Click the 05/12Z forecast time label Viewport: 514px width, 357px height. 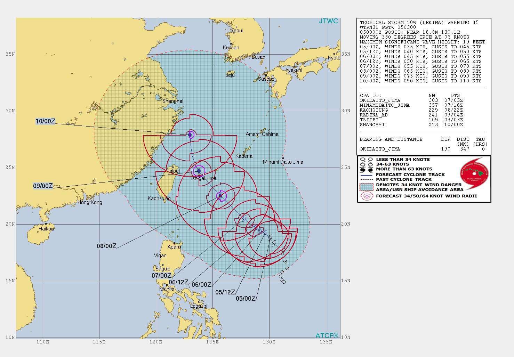click(225, 292)
